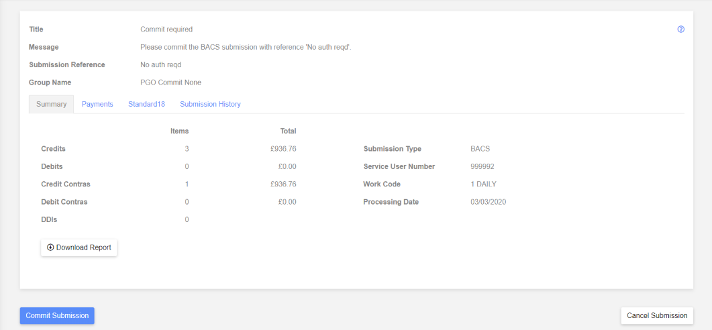712x330 pixels.
Task: Select the Summary tab
Action: coord(51,105)
